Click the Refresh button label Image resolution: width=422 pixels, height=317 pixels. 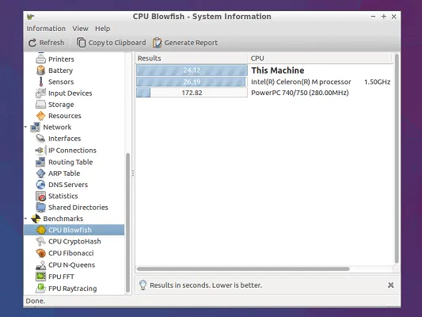[51, 43]
